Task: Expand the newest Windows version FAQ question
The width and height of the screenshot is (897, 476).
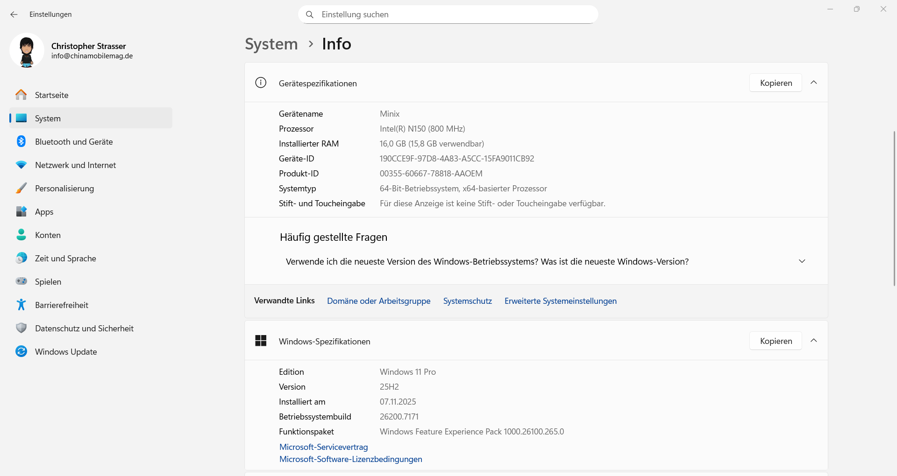Action: [x=802, y=261]
